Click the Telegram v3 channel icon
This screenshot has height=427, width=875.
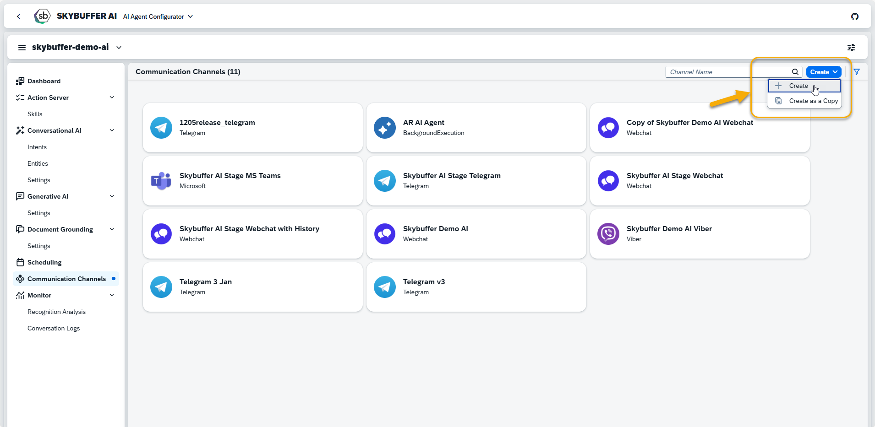[385, 287]
